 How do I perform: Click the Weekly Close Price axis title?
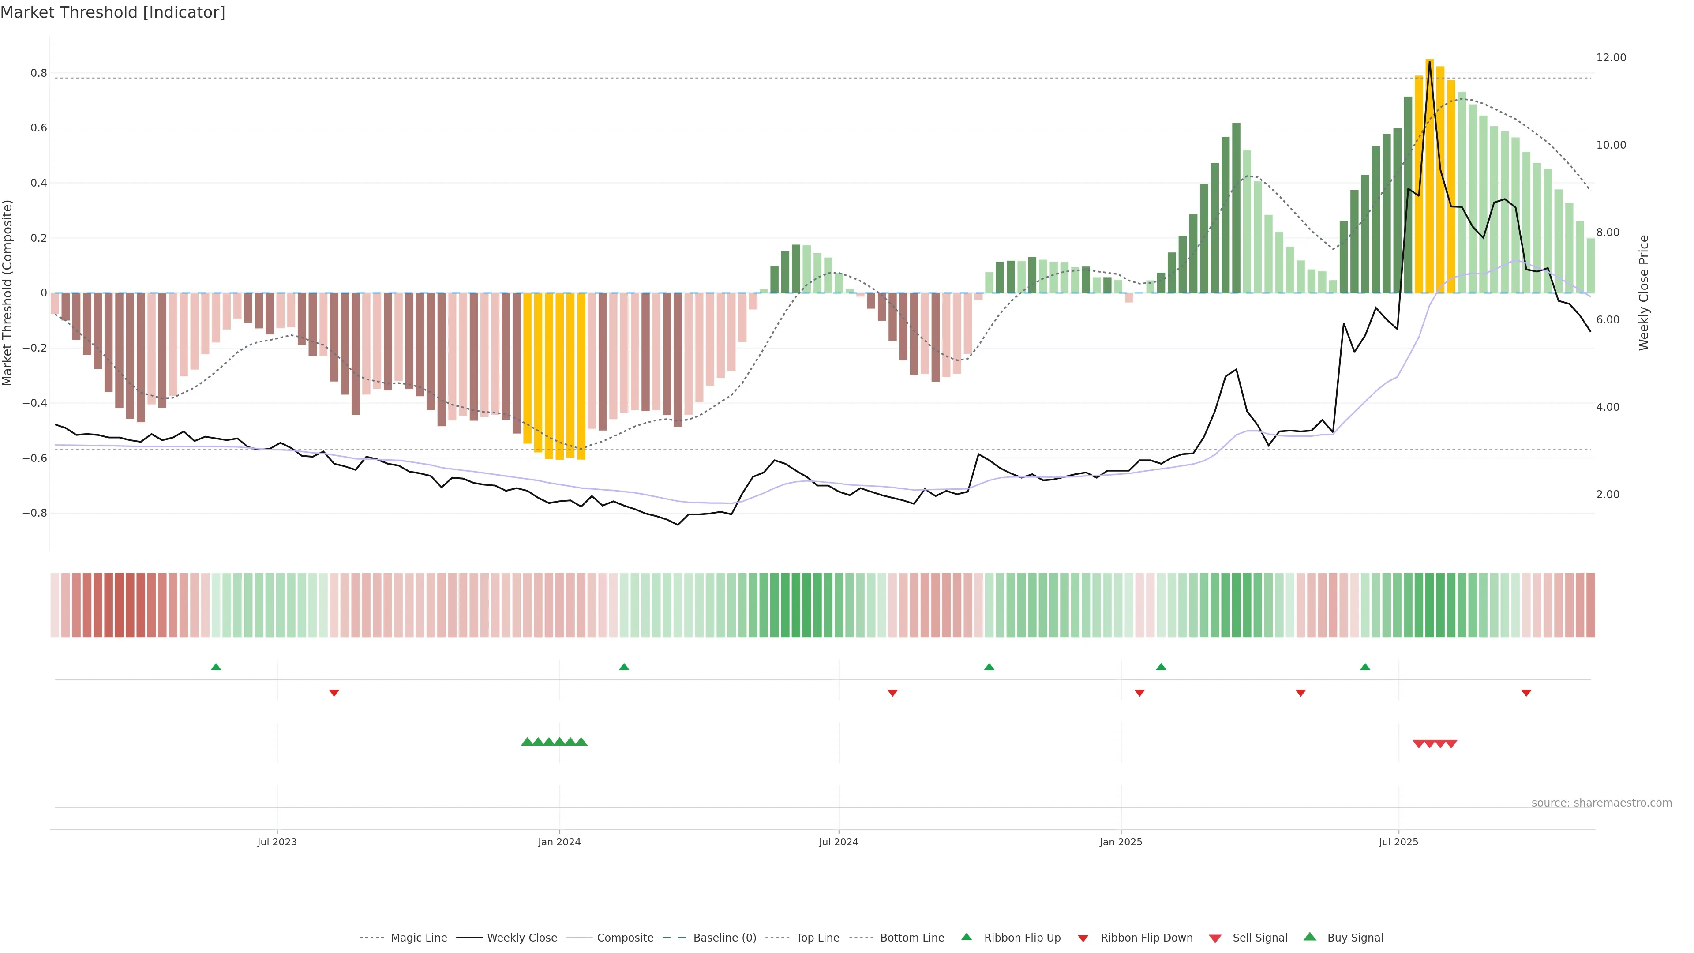[x=1643, y=293]
